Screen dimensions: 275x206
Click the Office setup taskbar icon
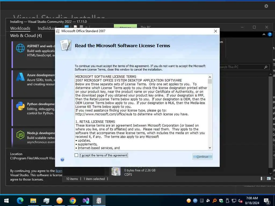(99, 201)
